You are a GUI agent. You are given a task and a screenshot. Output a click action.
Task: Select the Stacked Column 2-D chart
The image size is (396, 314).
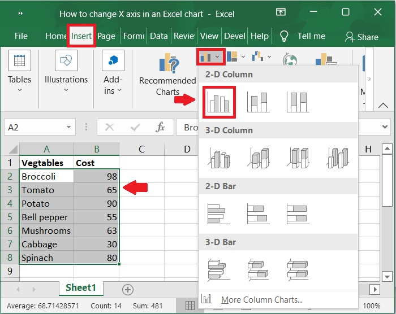259,102
